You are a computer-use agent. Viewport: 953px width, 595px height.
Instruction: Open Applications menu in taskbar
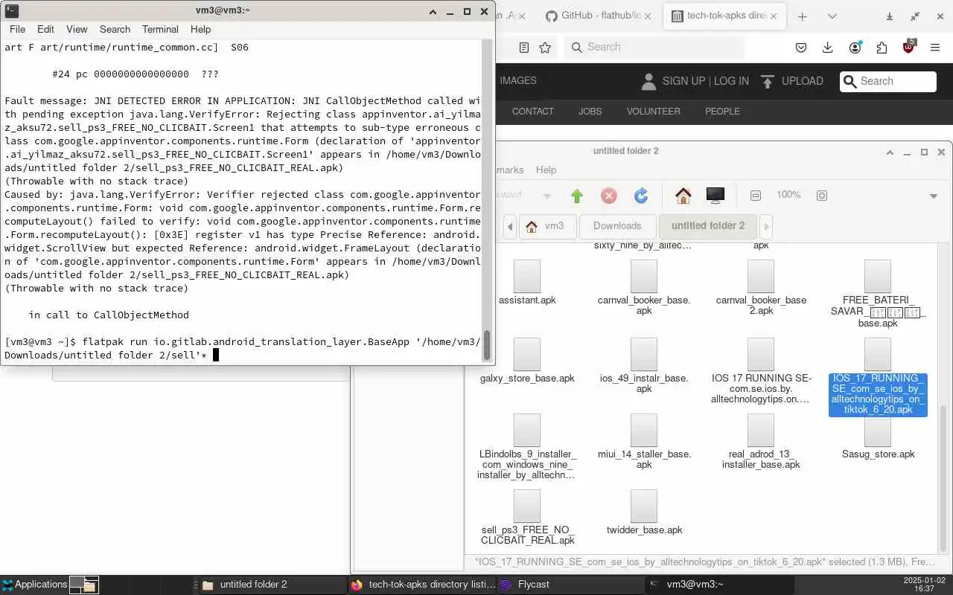(x=34, y=585)
